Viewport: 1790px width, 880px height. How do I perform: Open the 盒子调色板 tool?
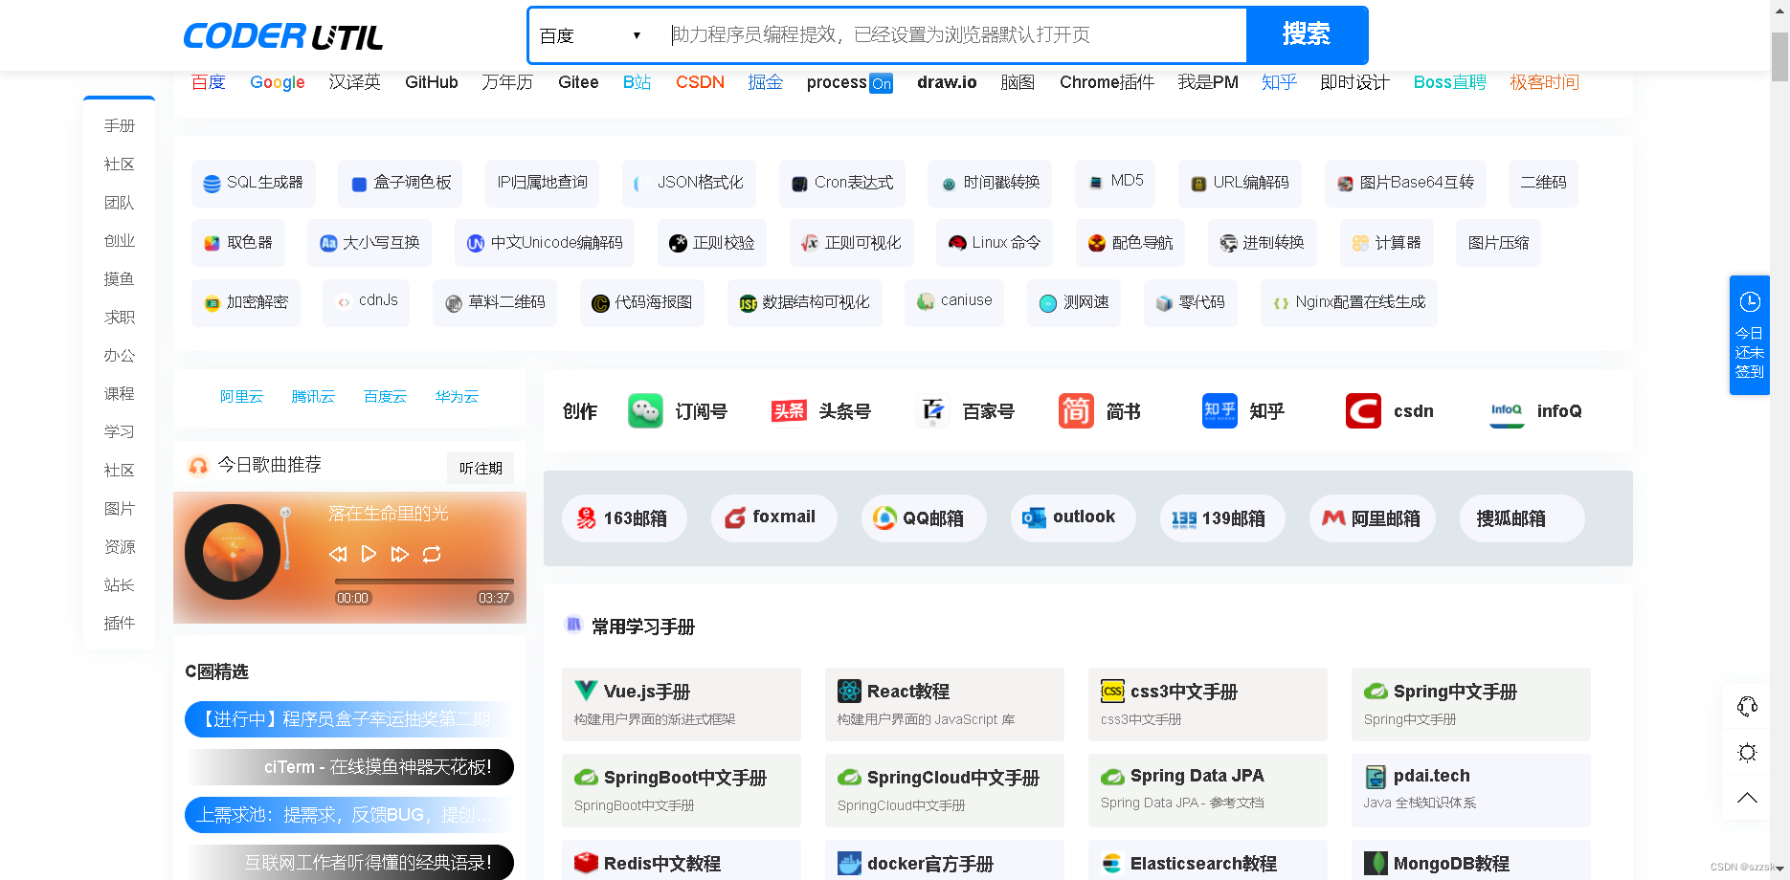[400, 184]
